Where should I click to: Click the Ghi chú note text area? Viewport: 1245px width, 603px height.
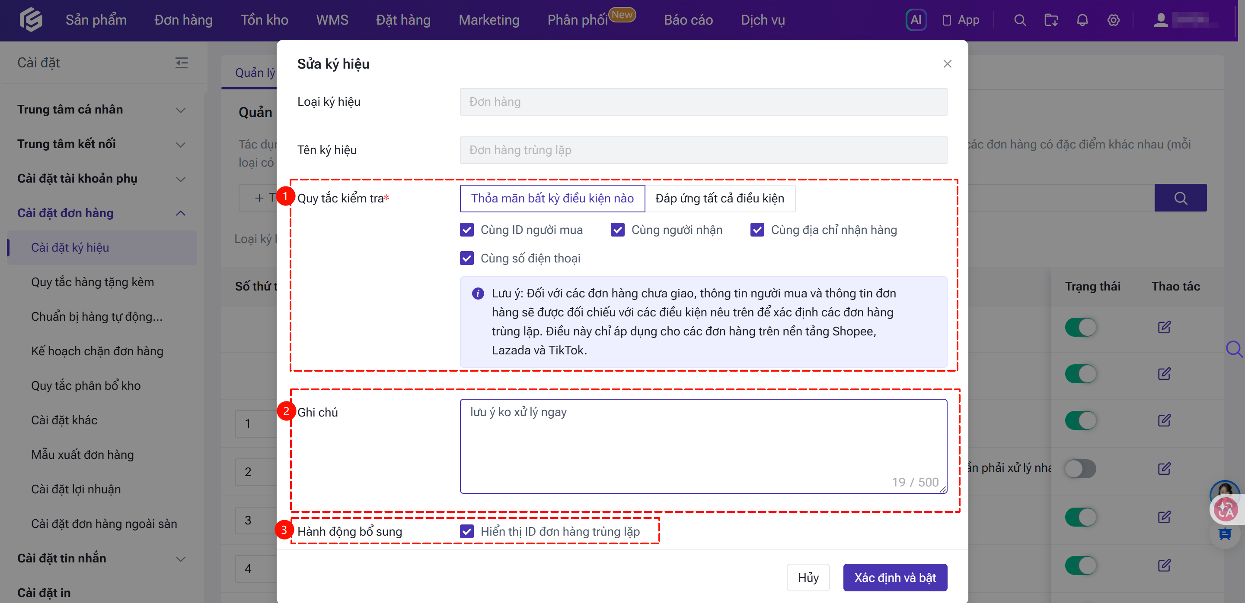(703, 446)
